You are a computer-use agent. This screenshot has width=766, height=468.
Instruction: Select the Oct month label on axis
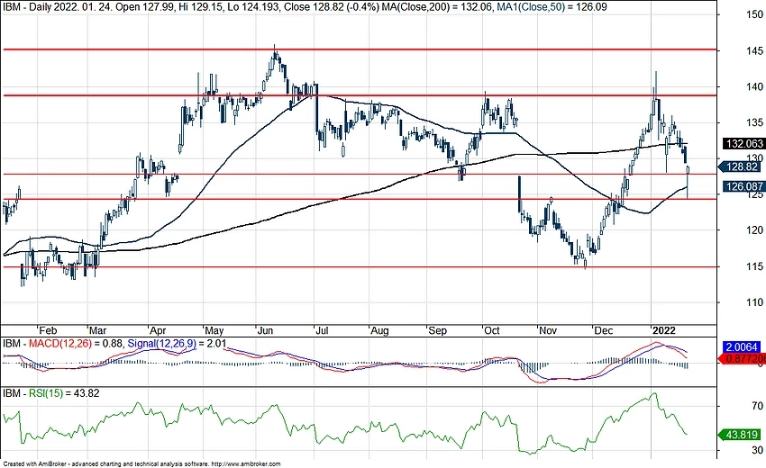pos(491,331)
